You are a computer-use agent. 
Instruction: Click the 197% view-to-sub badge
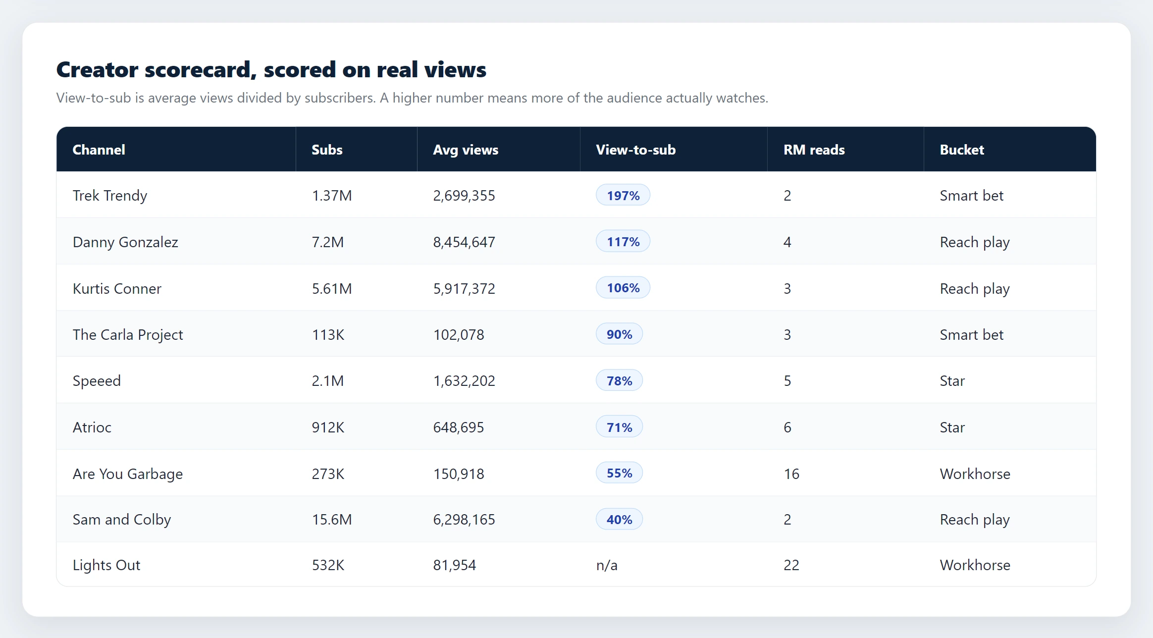(623, 195)
